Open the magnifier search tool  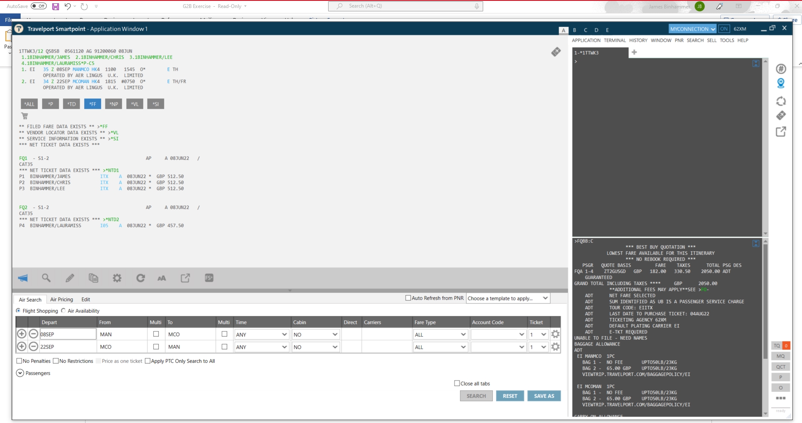[46, 278]
